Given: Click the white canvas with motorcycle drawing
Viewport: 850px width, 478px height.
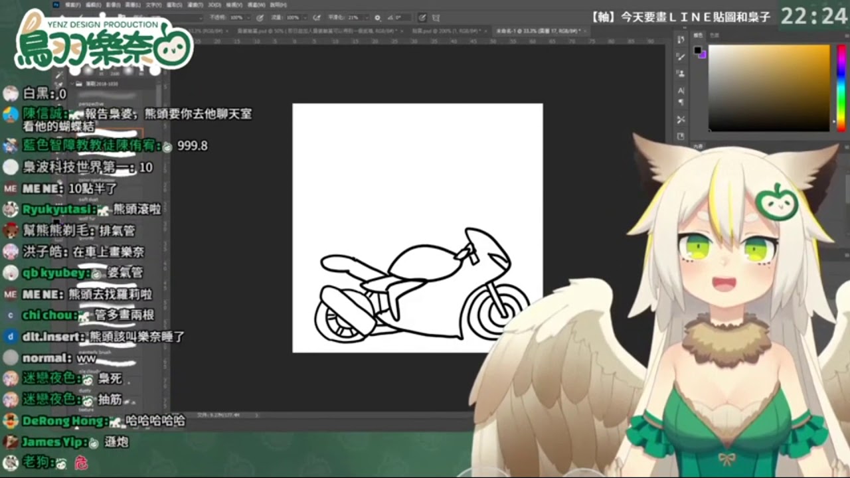Looking at the screenshot, I should 418,228.
